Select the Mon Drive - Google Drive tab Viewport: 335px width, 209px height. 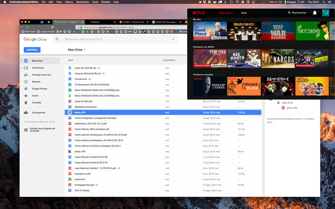68,22
